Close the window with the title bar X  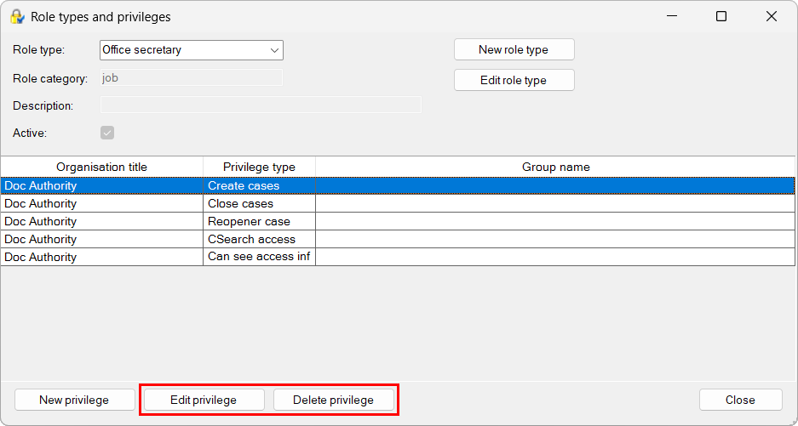(771, 16)
